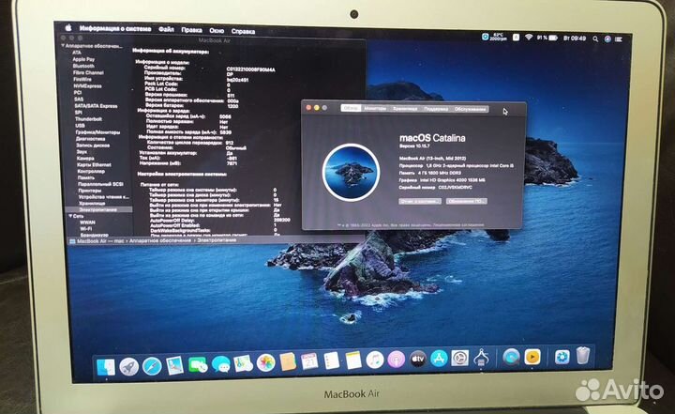Image resolution: width=675 pixels, height=414 pixels.
Task: Click battery 91% status icon
Action: tap(547, 38)
